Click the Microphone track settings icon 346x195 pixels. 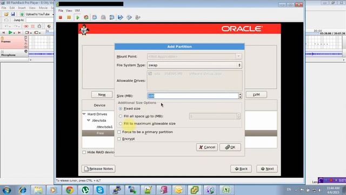tap(26, 51)
